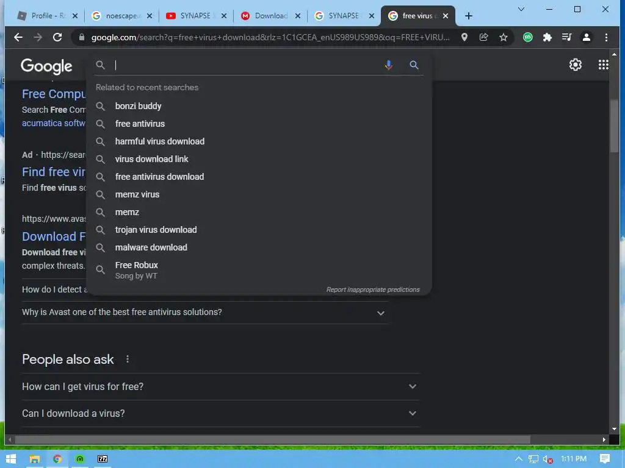Open the Extensions puzzle piece menu
The image size is (625, 468).
(x=547, y=37)
